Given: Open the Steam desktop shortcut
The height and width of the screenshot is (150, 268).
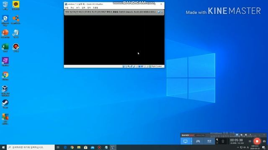Looking at the screenshot, I should (x=5, y=104).
